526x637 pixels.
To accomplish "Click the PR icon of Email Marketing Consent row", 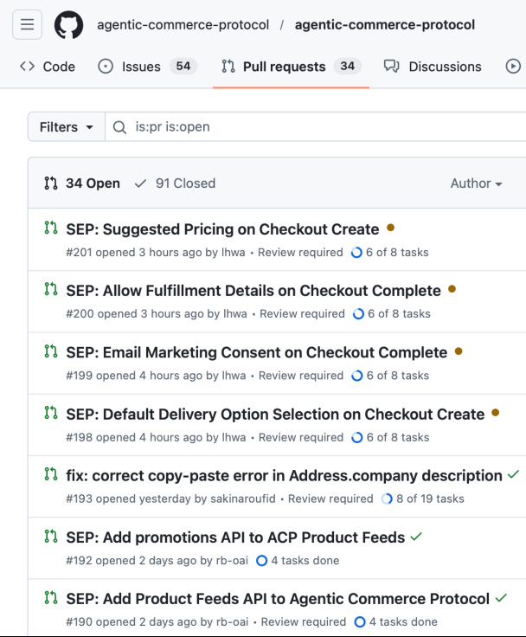I will [51, 351].
